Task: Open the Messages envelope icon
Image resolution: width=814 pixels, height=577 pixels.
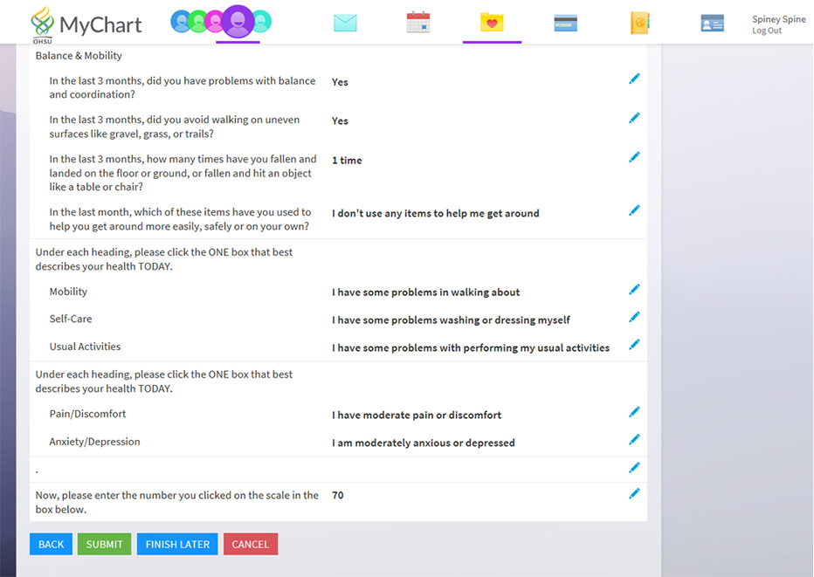Action: pyautogui.click(x=345, y=24)
